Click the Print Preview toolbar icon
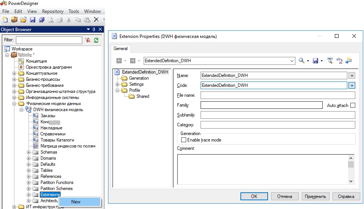This screenshot has width=364, height=209. tap(50, 20)
